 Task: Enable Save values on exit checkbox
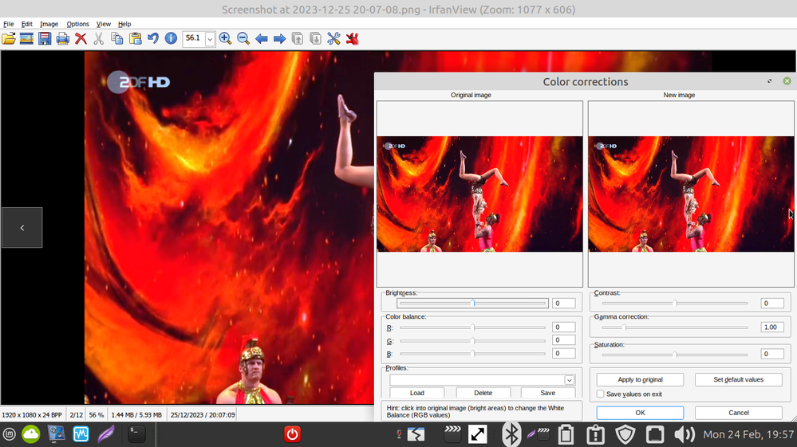(601, 394)
